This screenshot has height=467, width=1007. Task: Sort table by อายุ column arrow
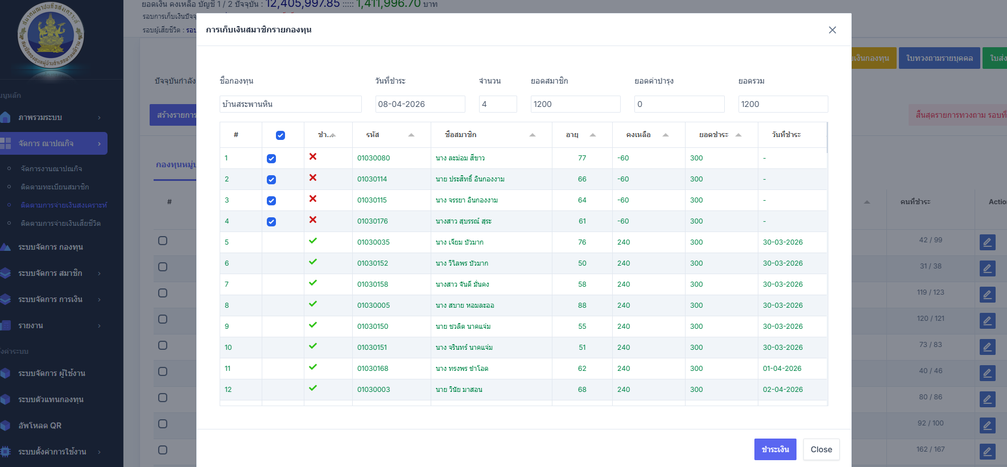point(593,135)
